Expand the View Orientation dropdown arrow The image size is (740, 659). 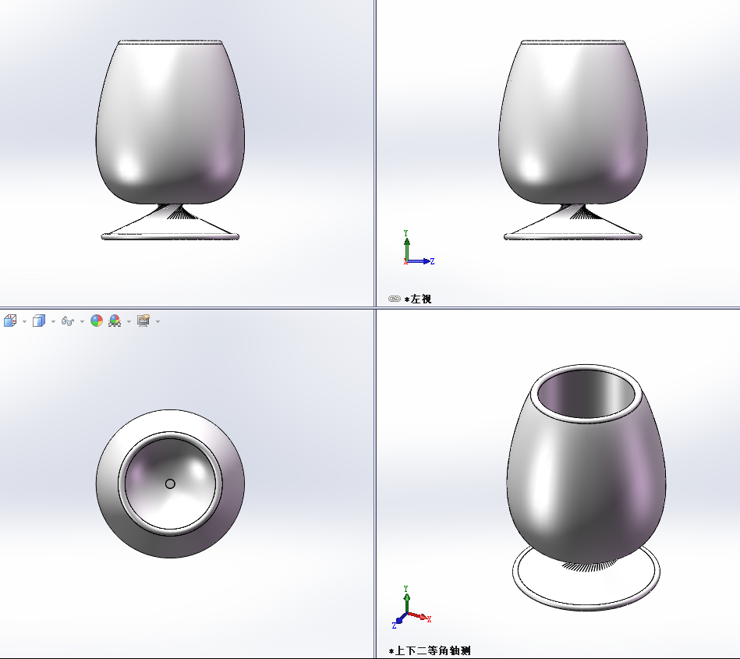point(24,321)
